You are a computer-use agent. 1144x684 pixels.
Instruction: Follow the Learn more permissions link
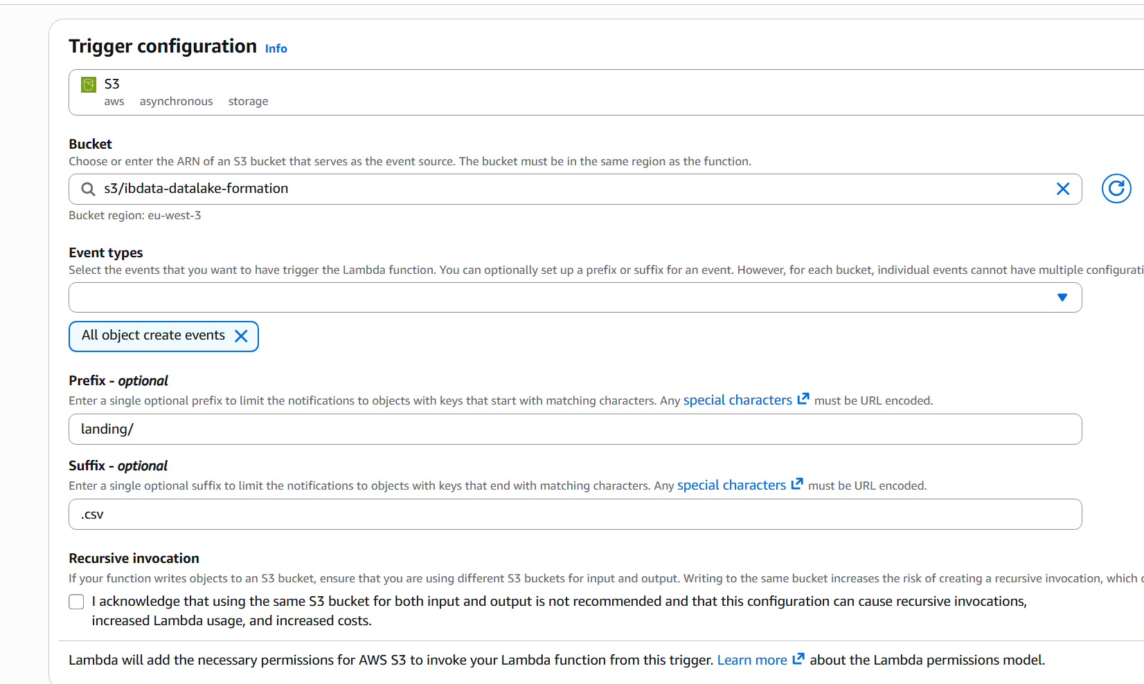[x=752, y=660]
